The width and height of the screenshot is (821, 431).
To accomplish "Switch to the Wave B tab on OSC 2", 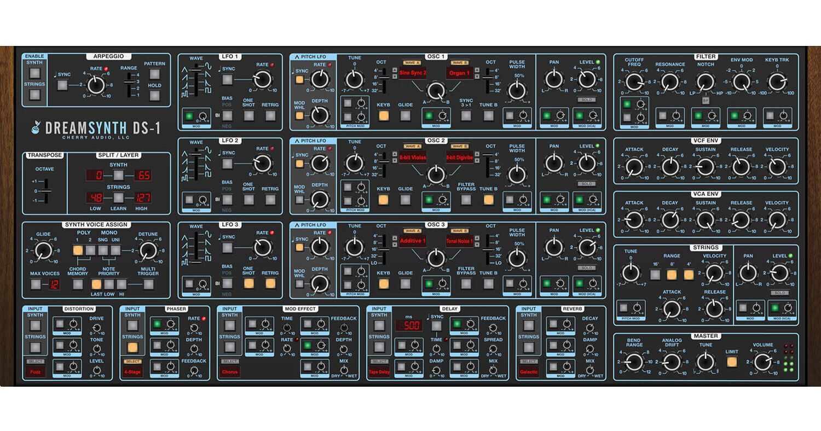I will coord(460,145).
